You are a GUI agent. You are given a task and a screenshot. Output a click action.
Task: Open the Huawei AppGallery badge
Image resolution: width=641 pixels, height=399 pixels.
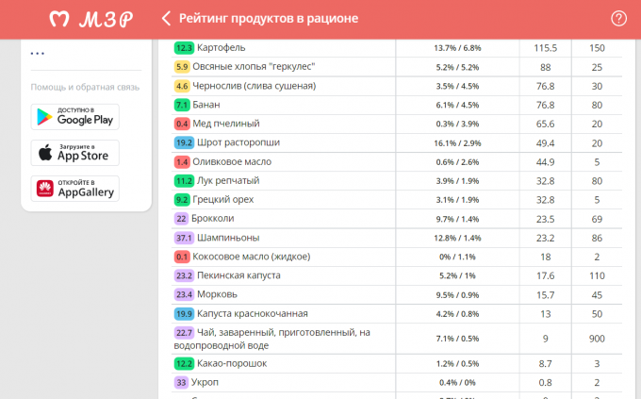pyautogui.click(x=75, y=189)
